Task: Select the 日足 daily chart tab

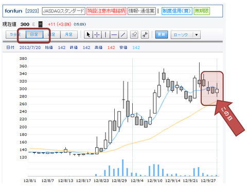Action: [x=34, y=35]
